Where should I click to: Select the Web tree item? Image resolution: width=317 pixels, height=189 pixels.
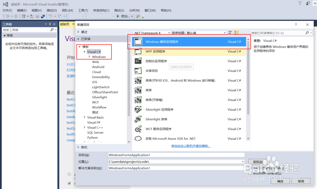pos(95,62)
